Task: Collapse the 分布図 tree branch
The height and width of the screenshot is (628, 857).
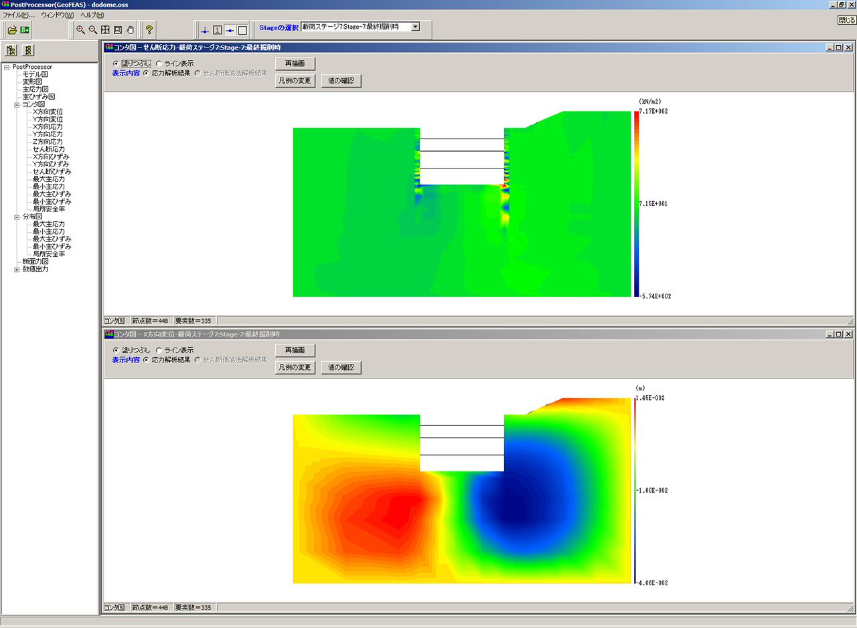Action: [17, 217]
